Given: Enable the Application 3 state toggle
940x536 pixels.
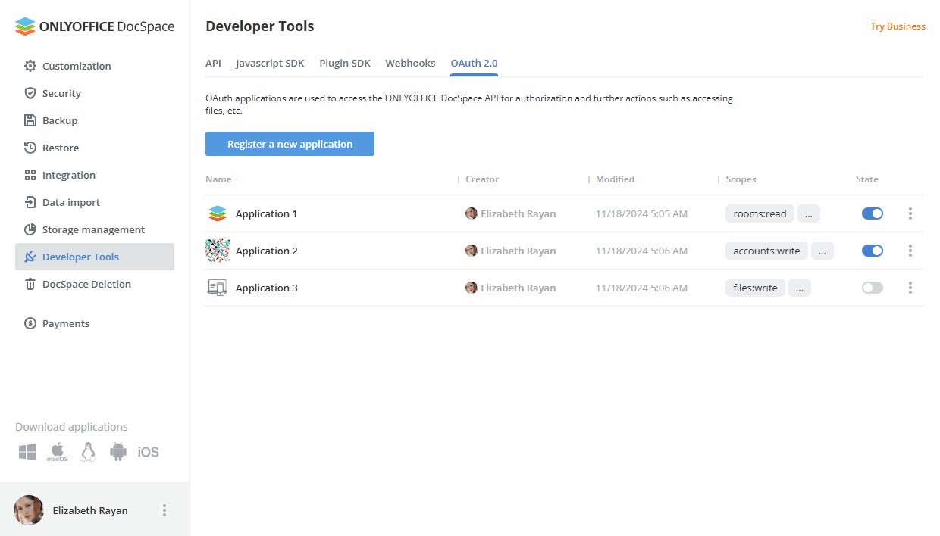Looking at the screenshot, I should point(873,288).
